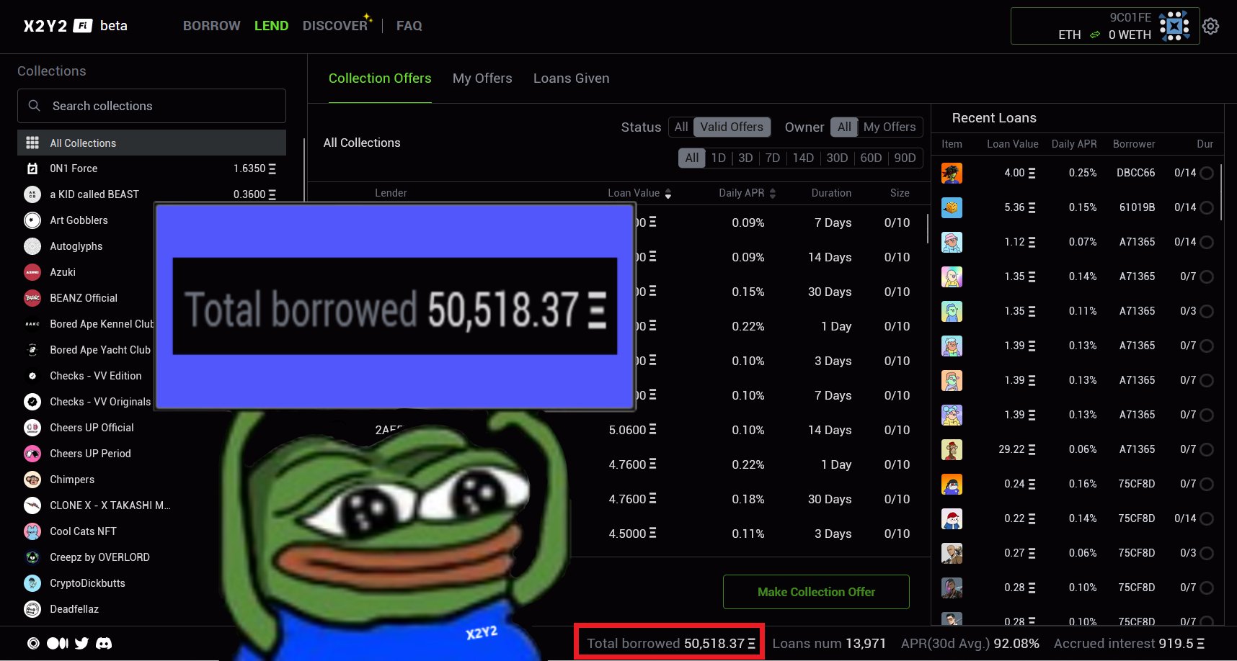
Task: Sort offers by Daily APR column
Action: [747, 193]
